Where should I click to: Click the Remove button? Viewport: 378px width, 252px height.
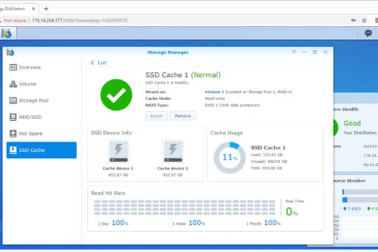183,116
